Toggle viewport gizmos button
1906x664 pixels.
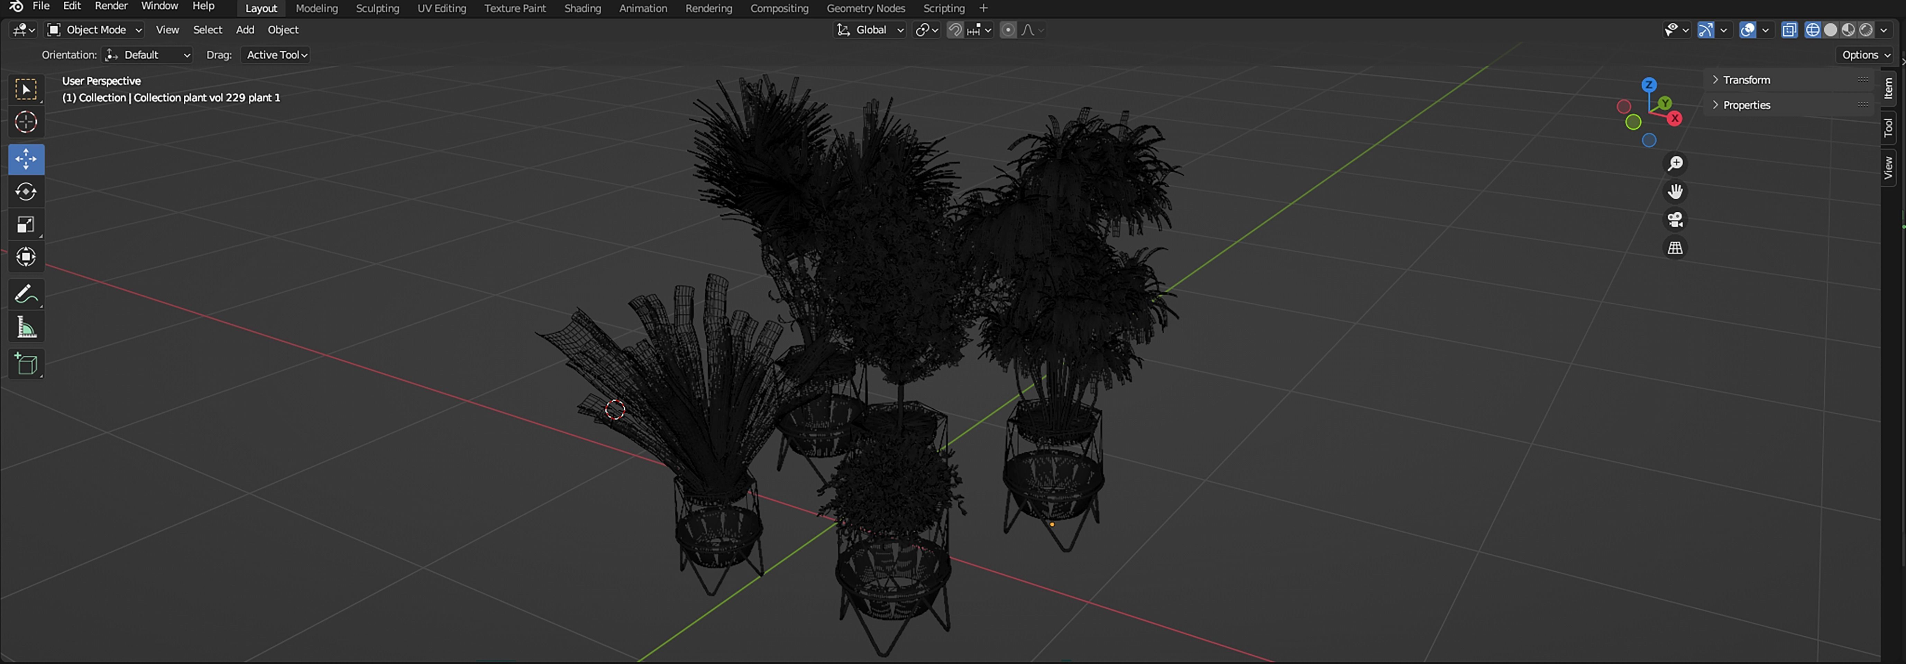pos(1705,30)
